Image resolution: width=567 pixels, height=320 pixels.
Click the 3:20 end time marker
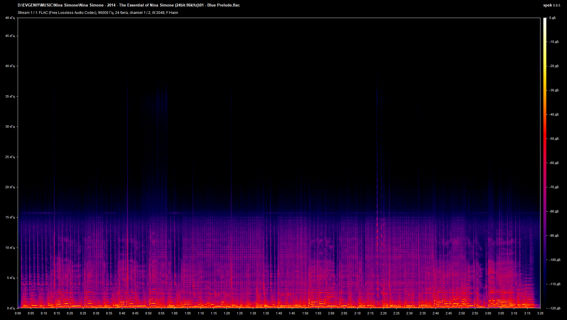540,313
